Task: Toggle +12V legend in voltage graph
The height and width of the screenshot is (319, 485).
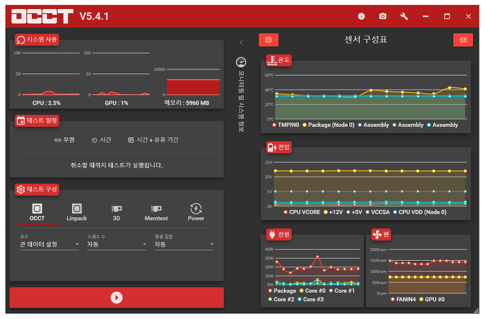Action: (333, 212)
